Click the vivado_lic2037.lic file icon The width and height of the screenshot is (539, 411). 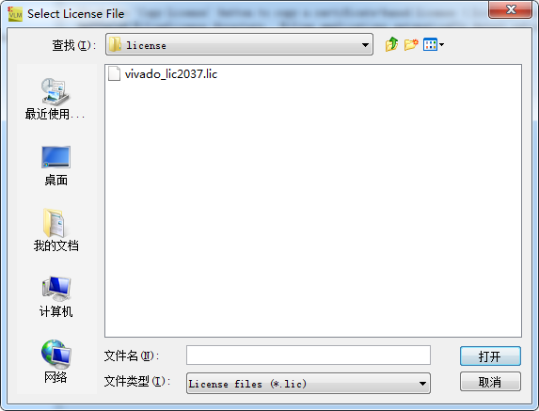coord(114,73)
